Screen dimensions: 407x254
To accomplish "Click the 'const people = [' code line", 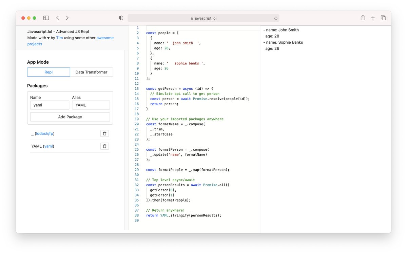I will [x=162, y=33].
